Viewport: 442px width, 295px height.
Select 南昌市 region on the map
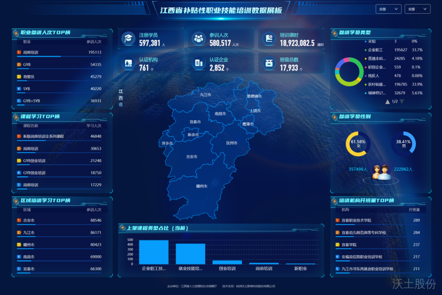pyautogui.click(x=220, y=114)
